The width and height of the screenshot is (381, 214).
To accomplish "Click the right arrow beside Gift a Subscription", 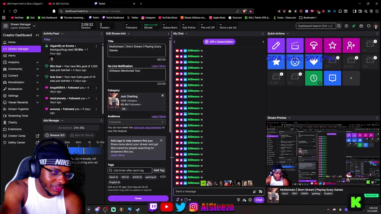I will click(263, 42).
